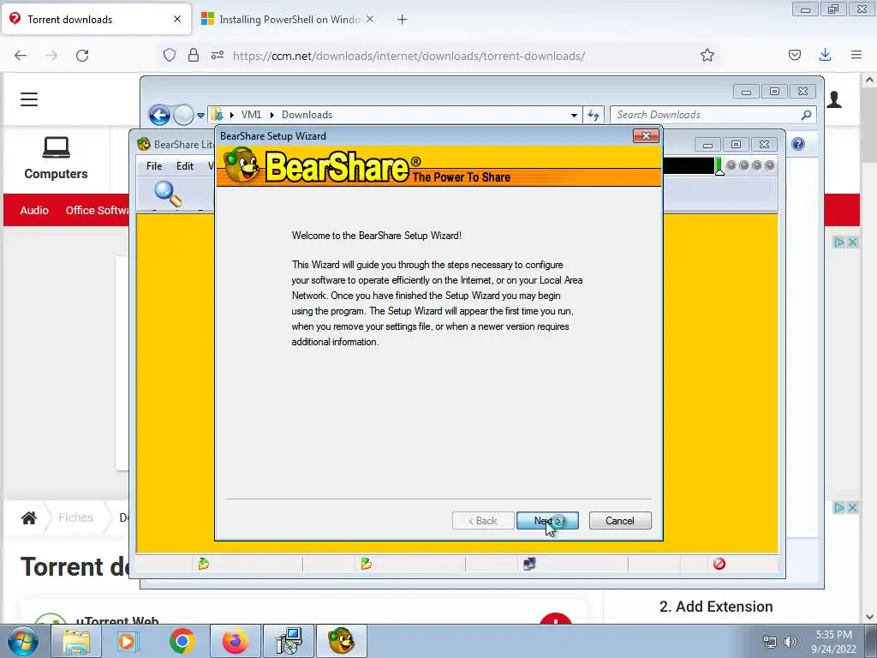The width and height of the screenshot is (877, 658).
Task: Open the Save to Pocket icon
Action: coord(795,56)
